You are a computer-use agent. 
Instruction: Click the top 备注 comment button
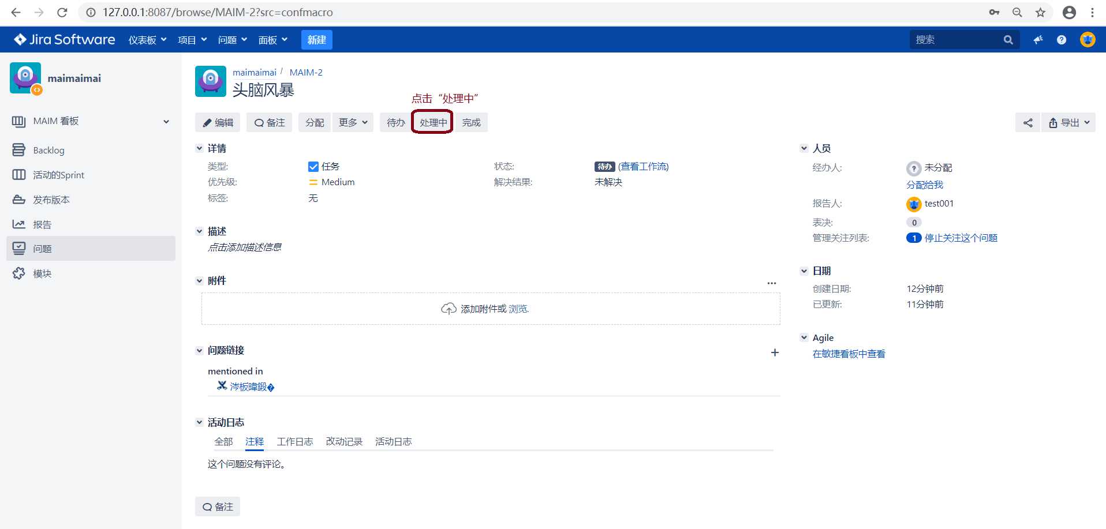tap(270, 122)
